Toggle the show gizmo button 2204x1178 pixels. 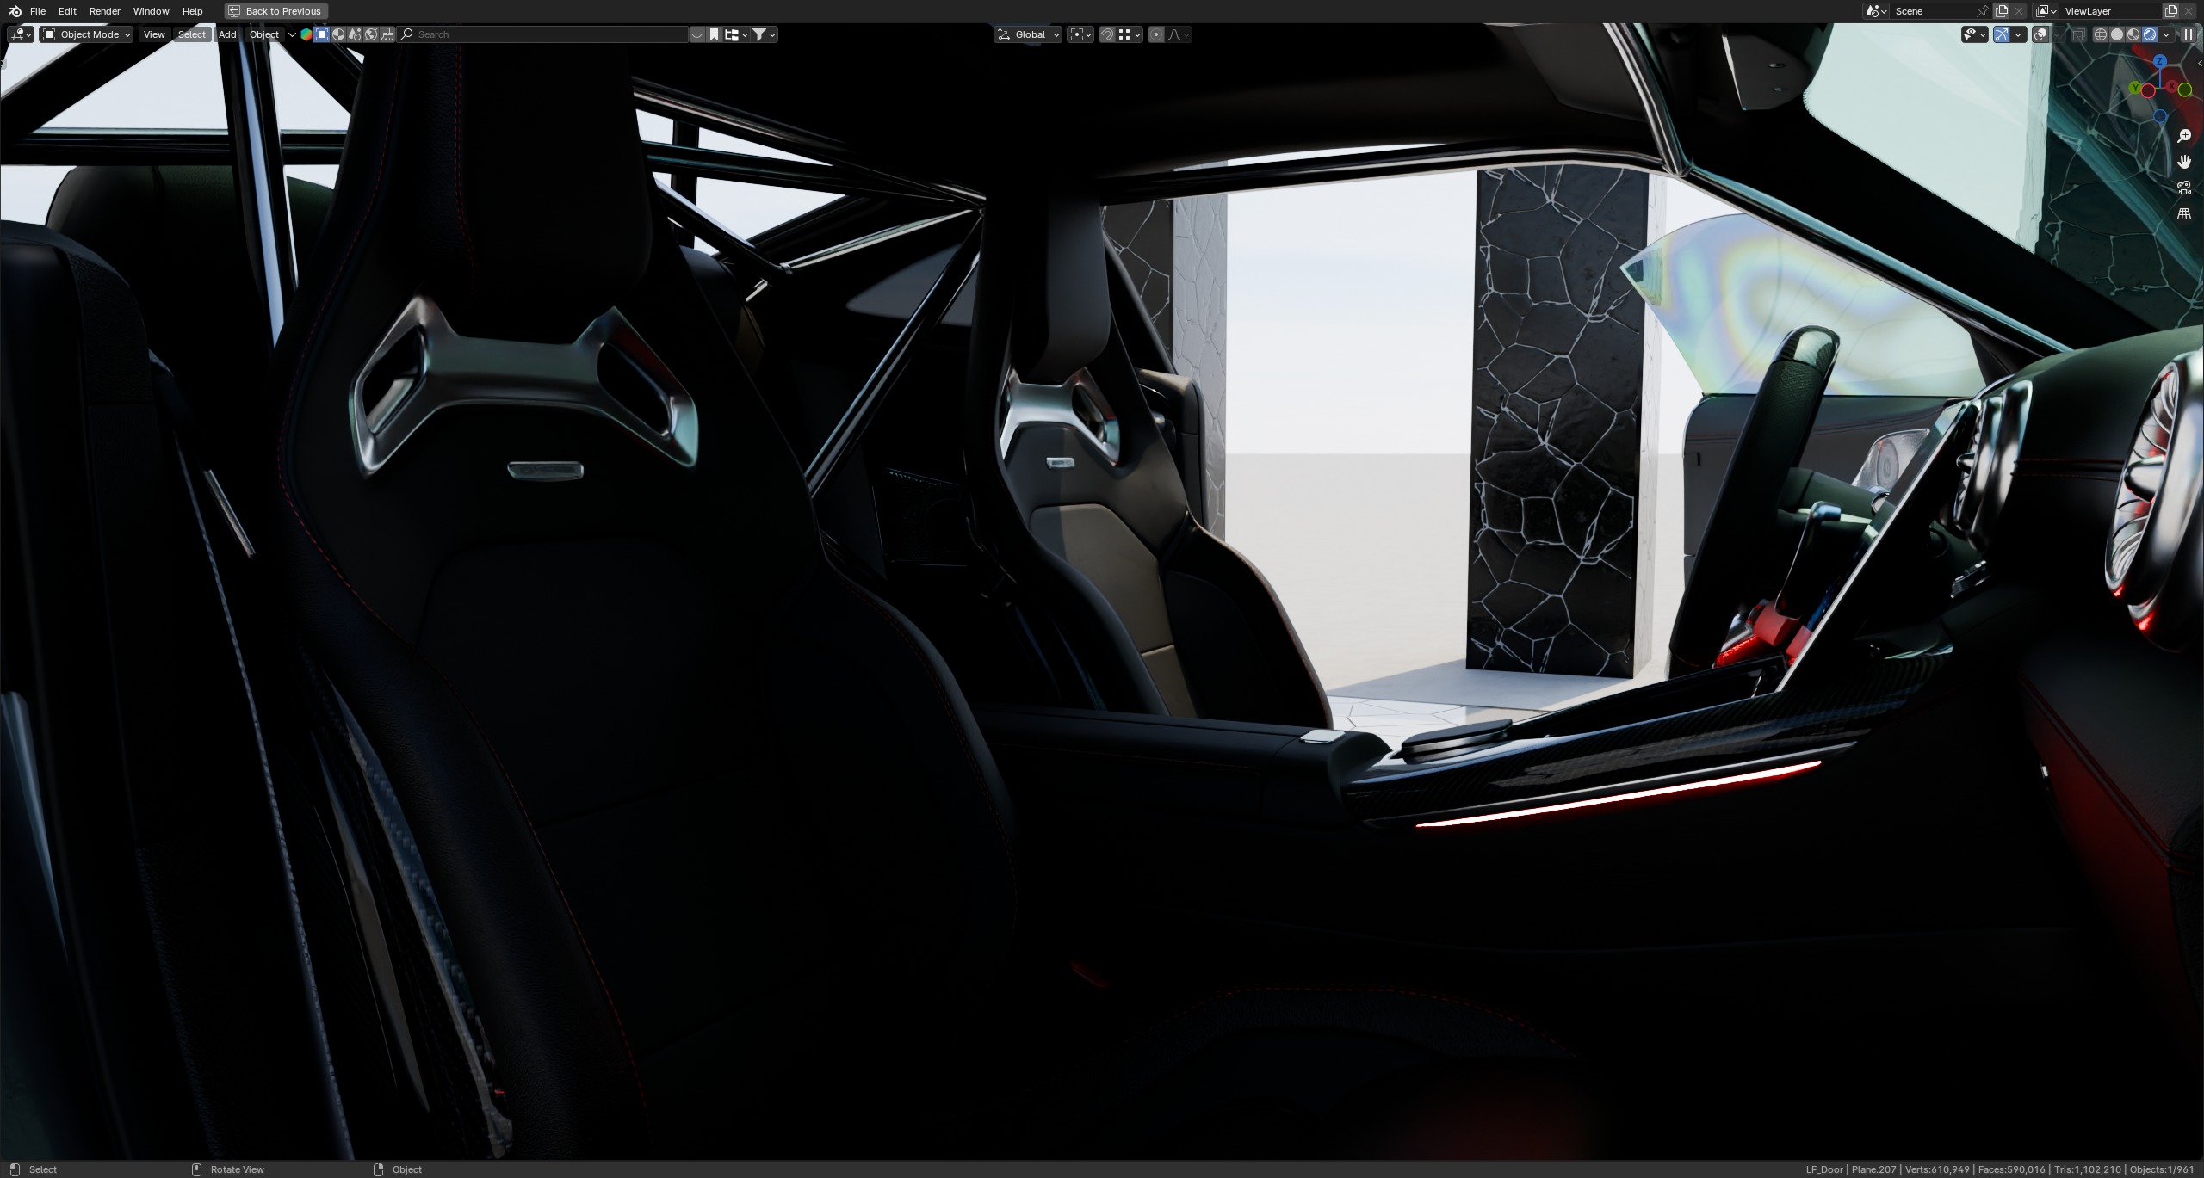coord(2002,34)
